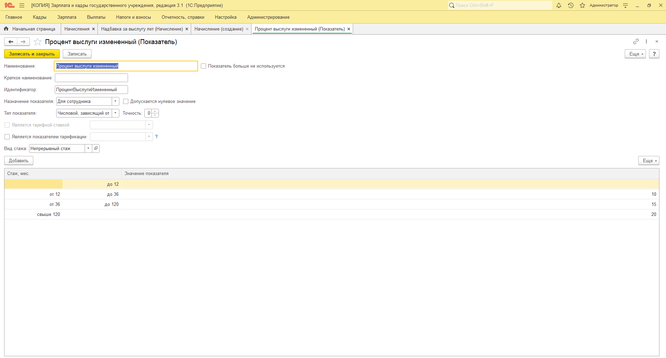Open tariff rate type dropdown arrow

click(149, 125)
